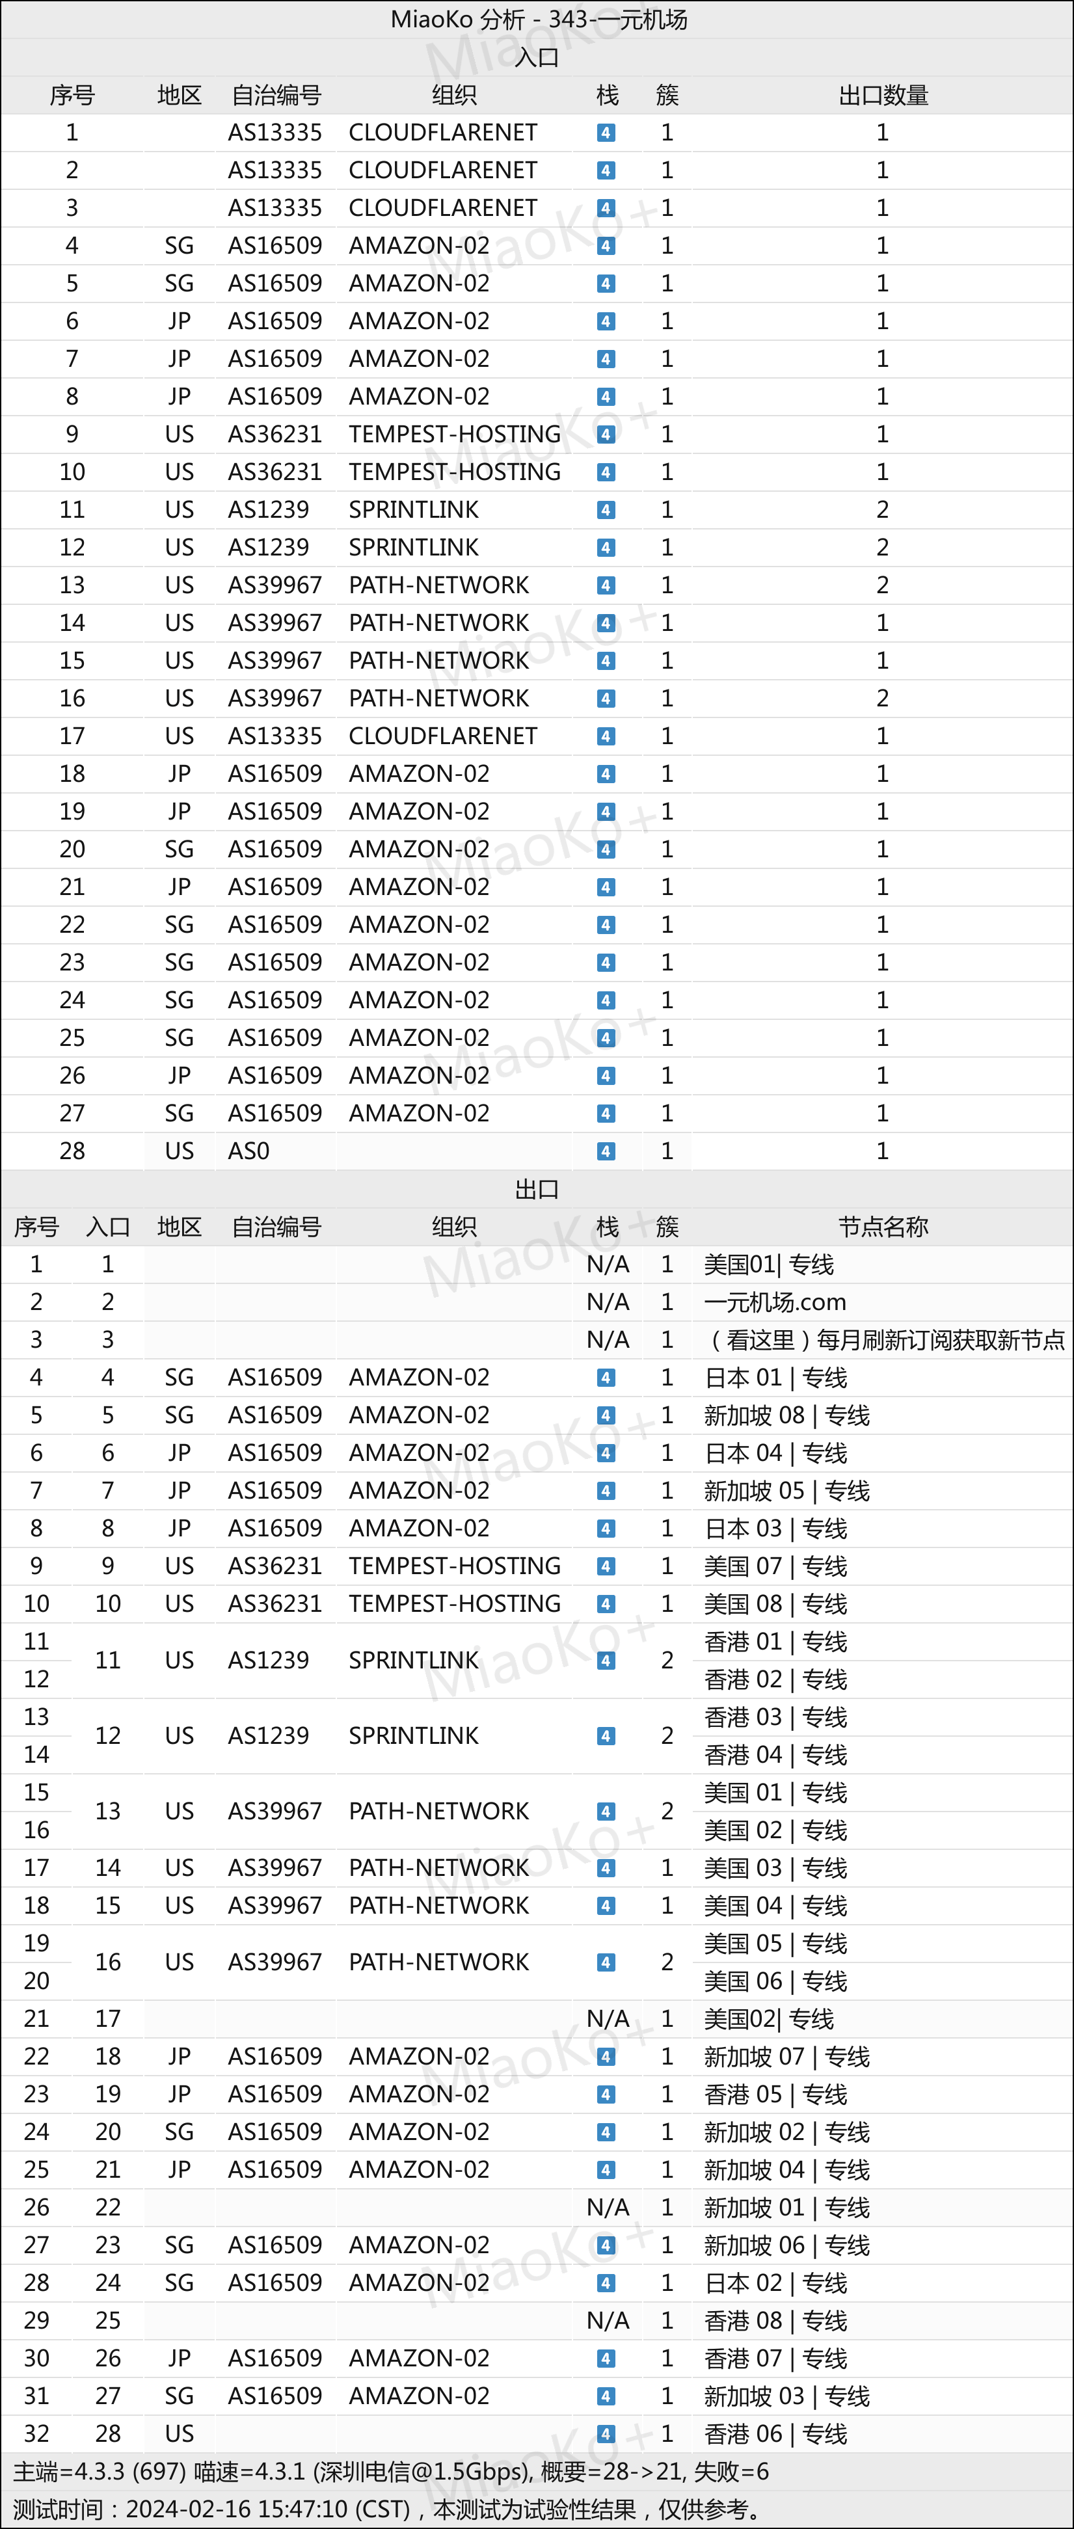Screen dimensions: 1074x2529
Task: Click IPv4 badge of 美国 08 | 专线 row
Action: 607,1604
